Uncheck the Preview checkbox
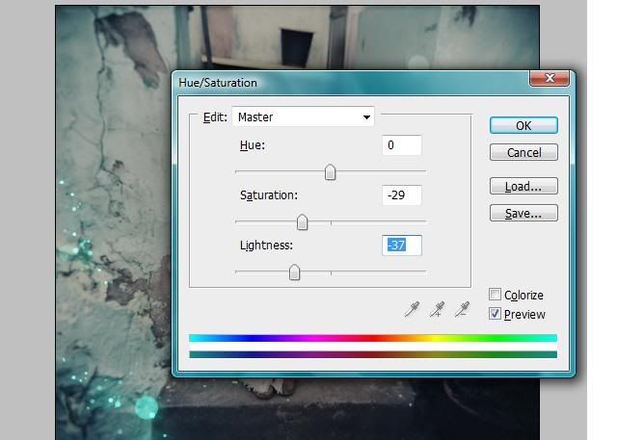Image resolution: width=617 pixels, height=440 pixels. point(495,314)
